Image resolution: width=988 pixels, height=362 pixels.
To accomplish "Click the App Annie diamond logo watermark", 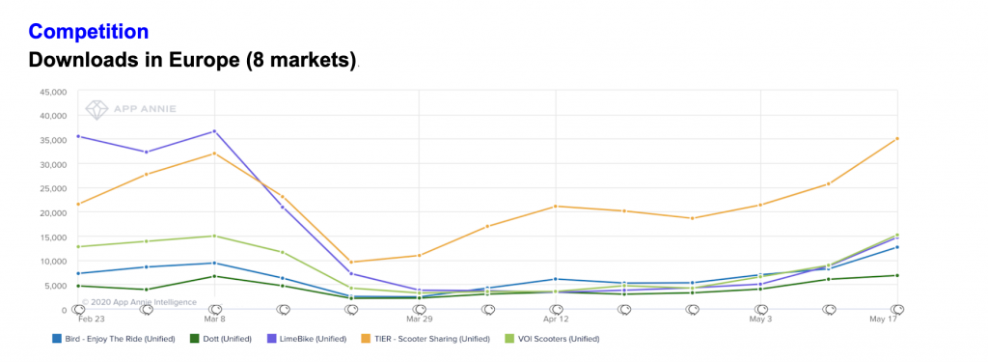I will (x=96, y=108).
